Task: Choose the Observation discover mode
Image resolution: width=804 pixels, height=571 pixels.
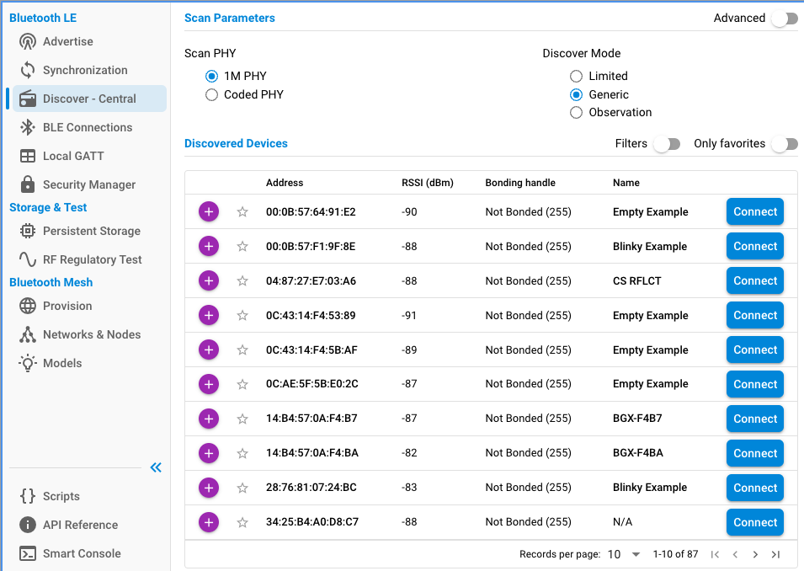Action: tap(577, 113)
